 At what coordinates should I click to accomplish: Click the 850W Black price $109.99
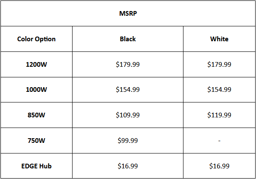tap(128, 115)
